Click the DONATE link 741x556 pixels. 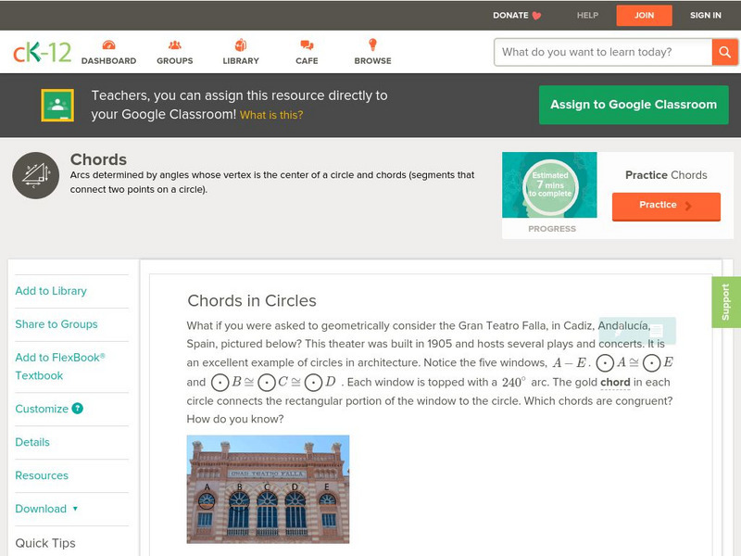[x=510, y=15]
